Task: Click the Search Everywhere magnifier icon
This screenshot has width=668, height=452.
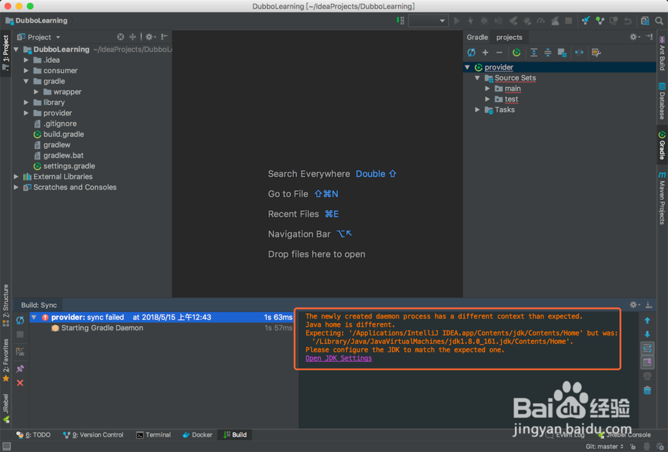Action: tap(659, 21)
